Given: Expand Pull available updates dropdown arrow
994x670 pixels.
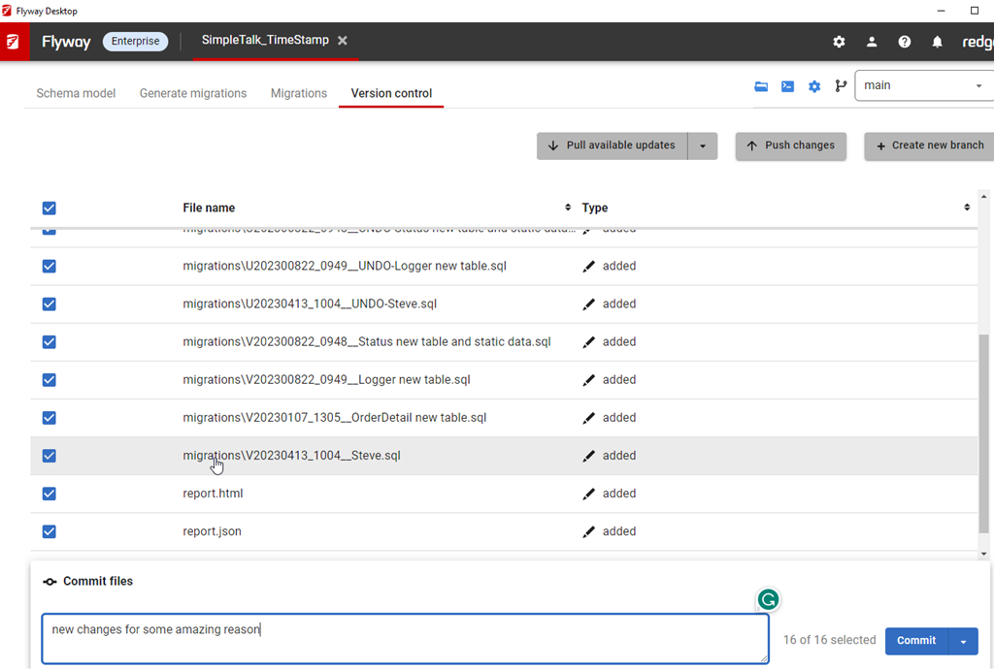Looking at the screenshot, I should pyautogui.click(x=703, y=146).
